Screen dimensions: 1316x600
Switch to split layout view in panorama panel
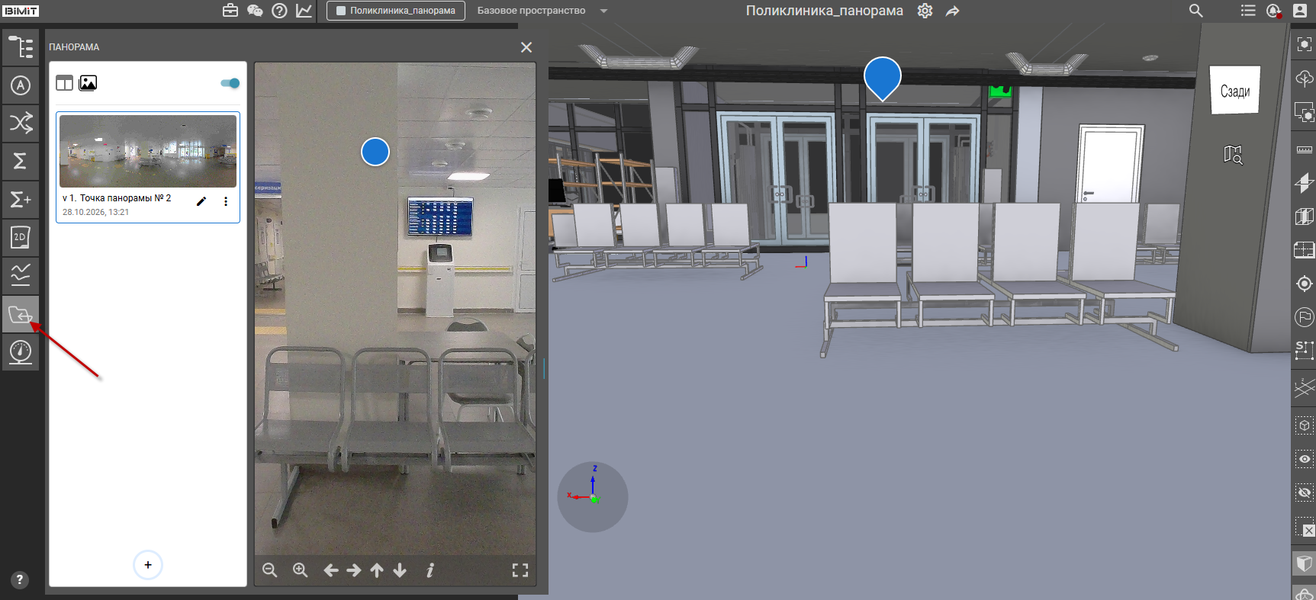click(64, 83)
